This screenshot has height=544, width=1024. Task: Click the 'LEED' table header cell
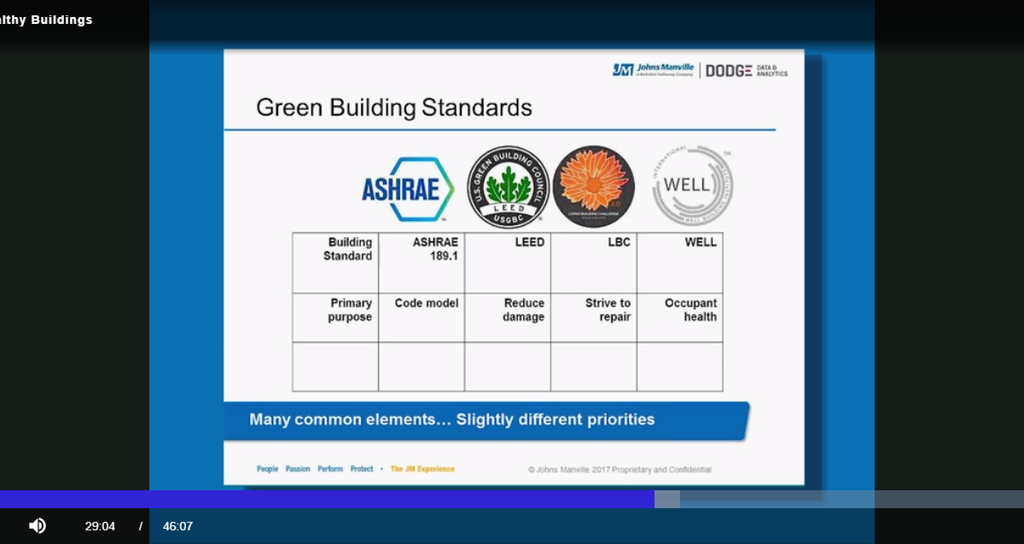(x=508, y=263)
